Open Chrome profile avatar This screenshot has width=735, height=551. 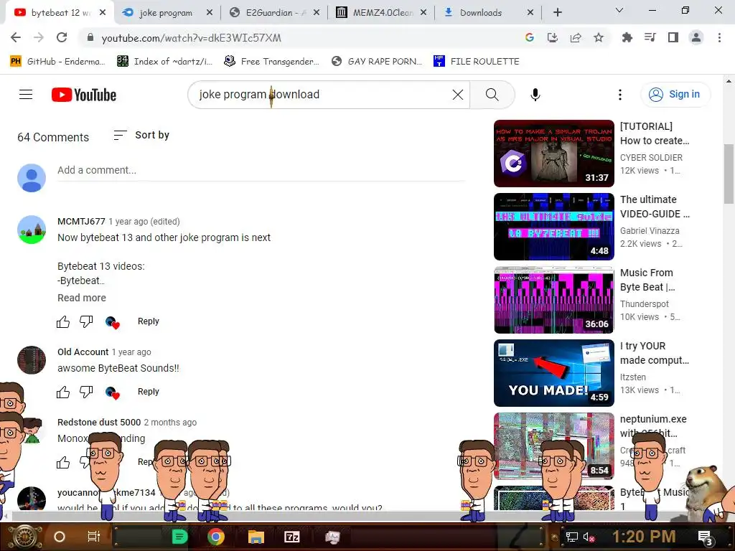(696, 37)
